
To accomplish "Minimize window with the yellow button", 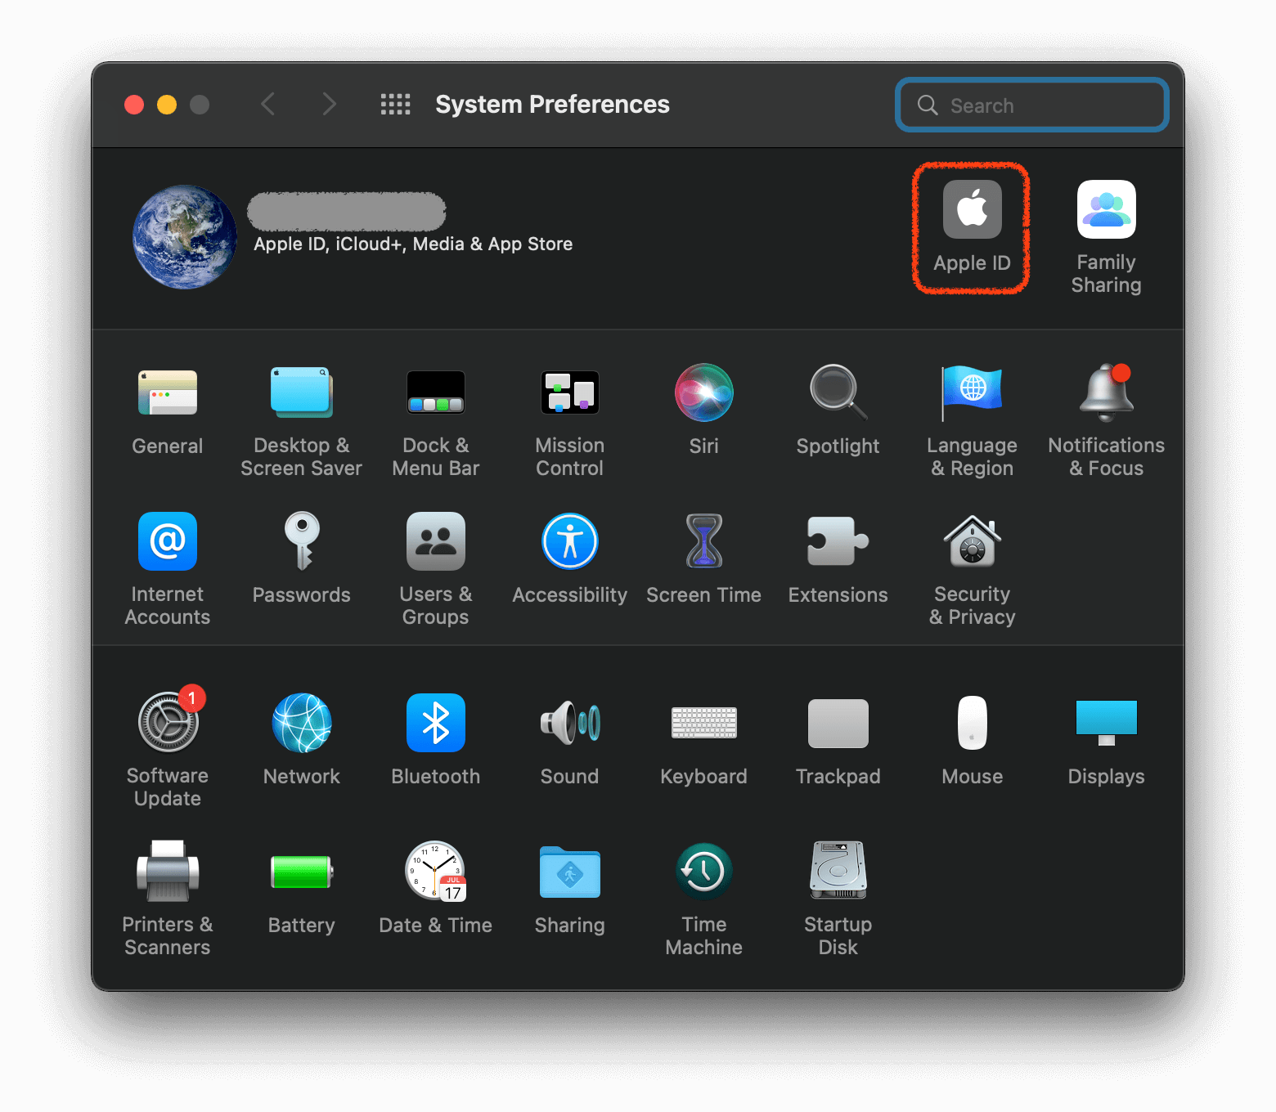I will (x=167, y=105).
